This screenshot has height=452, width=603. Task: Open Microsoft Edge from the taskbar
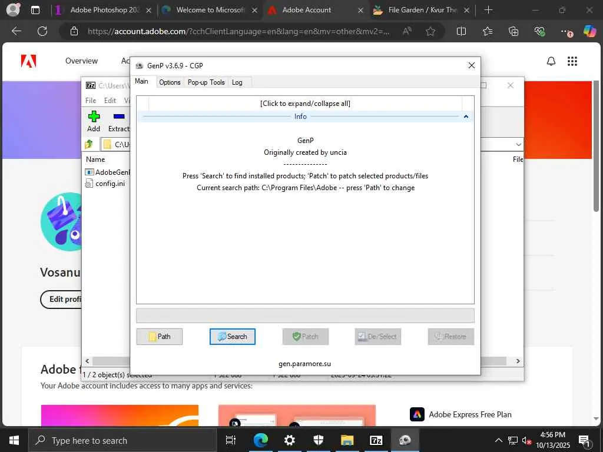pos(260,440)
